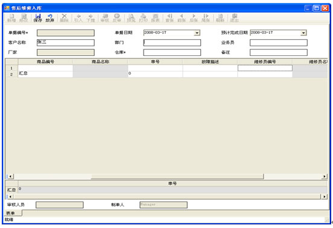Image resolution: width=333 pixels, height=228 pixels.
Task: Click the main grid horizontal scrollbar thumb
Action: click(177, 176)
